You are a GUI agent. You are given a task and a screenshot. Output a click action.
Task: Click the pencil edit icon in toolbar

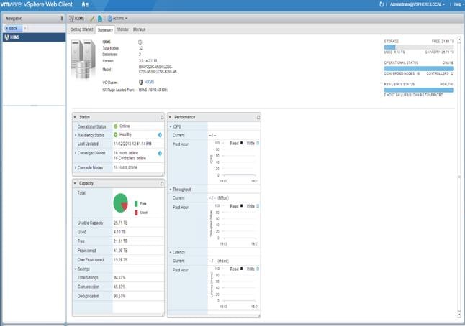click(x=92, y=19)
